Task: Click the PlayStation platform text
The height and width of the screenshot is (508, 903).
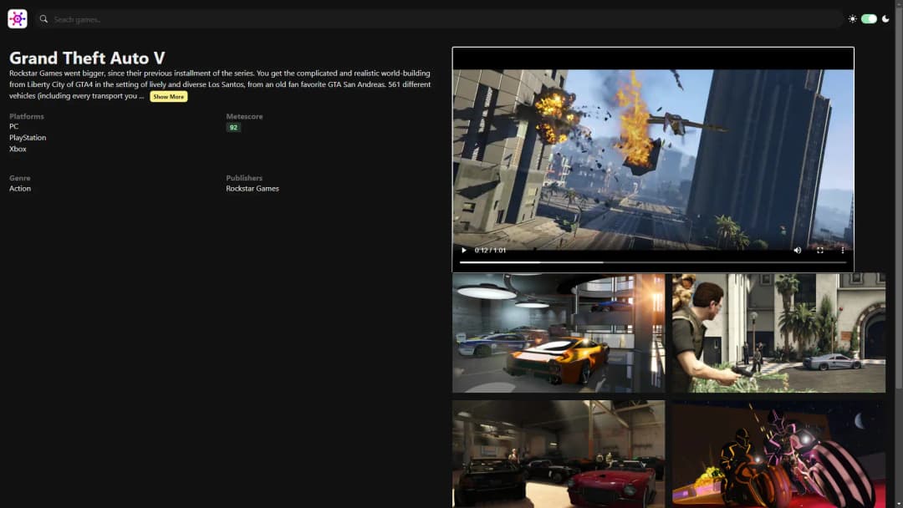Action: coord(28,138)
